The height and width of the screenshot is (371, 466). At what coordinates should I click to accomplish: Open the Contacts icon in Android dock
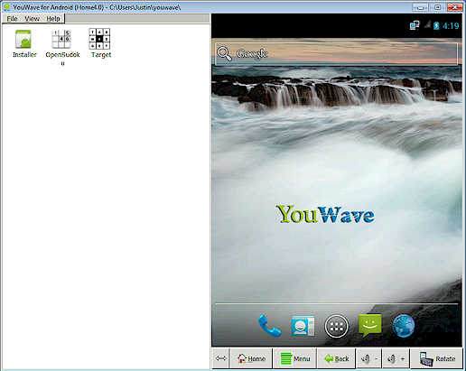point(303,326)
